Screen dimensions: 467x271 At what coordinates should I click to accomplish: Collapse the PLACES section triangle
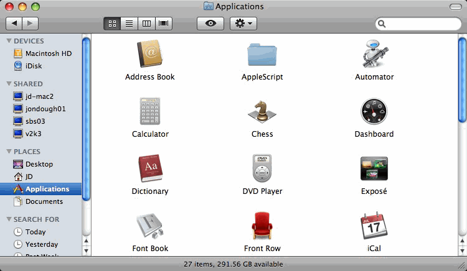pos(9,152)
